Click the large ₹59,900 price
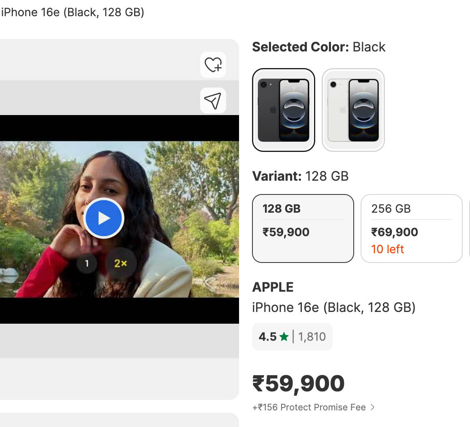The image size is (470, 427). click(x=299, y=384)
